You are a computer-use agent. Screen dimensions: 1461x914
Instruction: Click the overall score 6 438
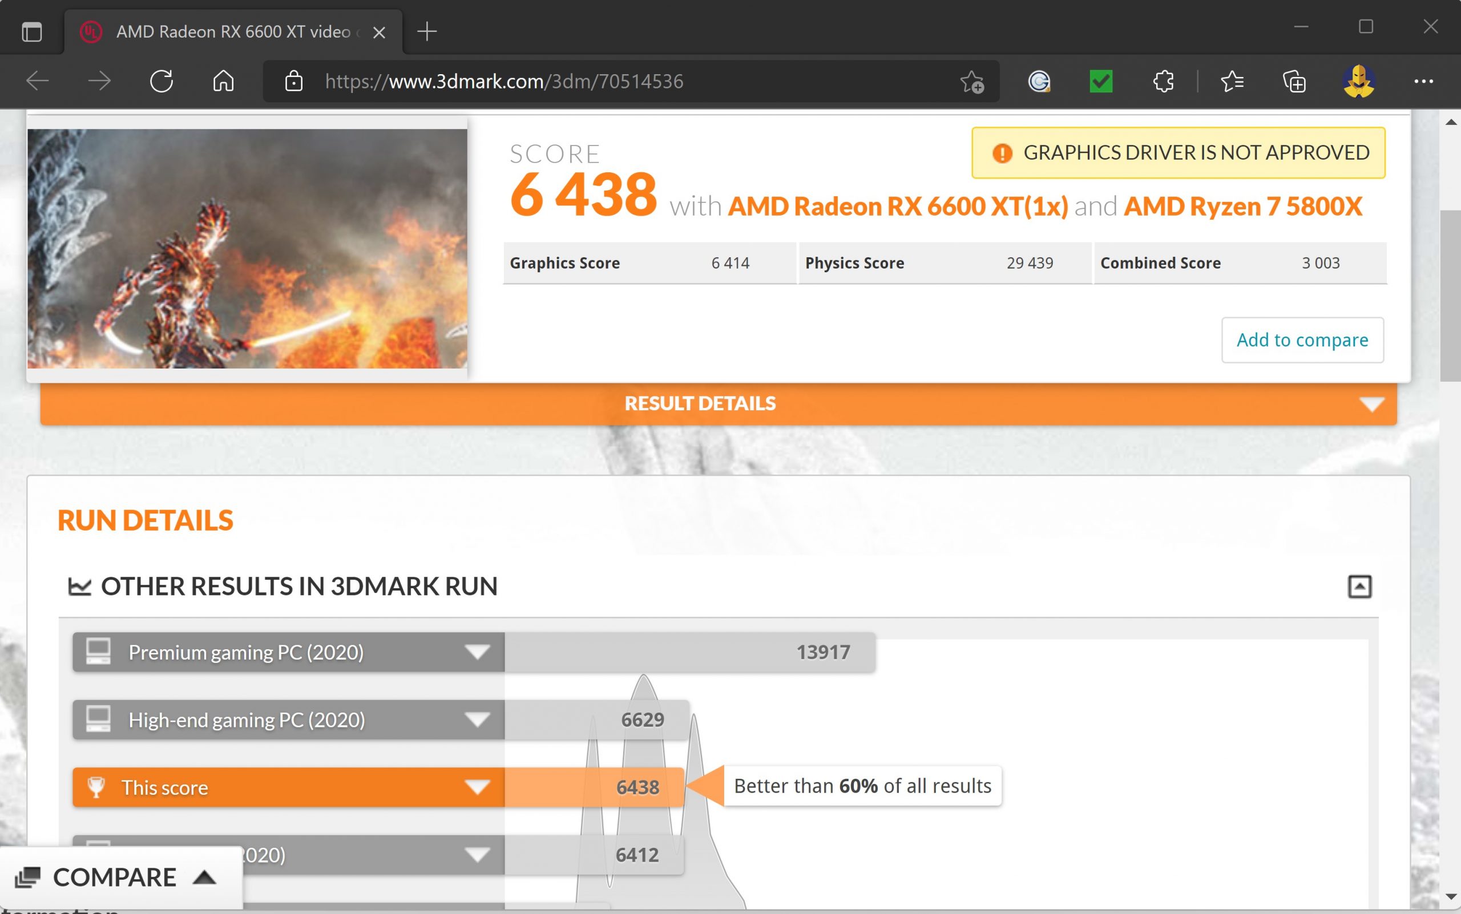pyautogui.click(x=583, y=194)
